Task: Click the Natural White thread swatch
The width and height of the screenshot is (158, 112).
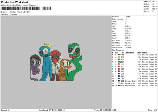Action: click(x=119, y=83)
